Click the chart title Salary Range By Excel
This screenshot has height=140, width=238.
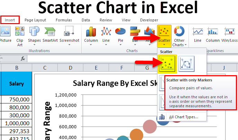tap(115, 83)
